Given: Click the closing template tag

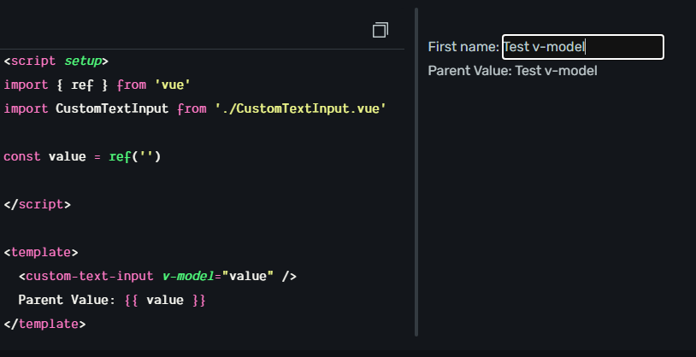Looking at the screenshot, I should [x=44, y=325].
